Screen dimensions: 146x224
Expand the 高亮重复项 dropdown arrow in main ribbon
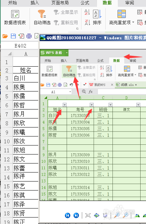coord(133,22)
